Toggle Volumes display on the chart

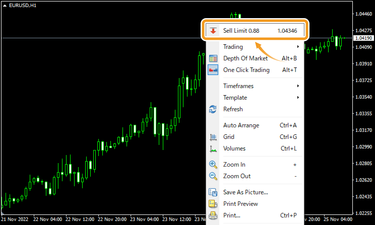tap(234, 148)
